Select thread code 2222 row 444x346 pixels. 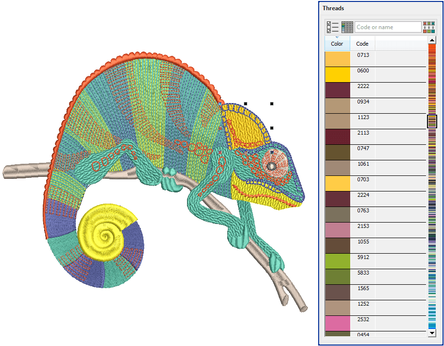pyautogui.click(x=363, y=86)
